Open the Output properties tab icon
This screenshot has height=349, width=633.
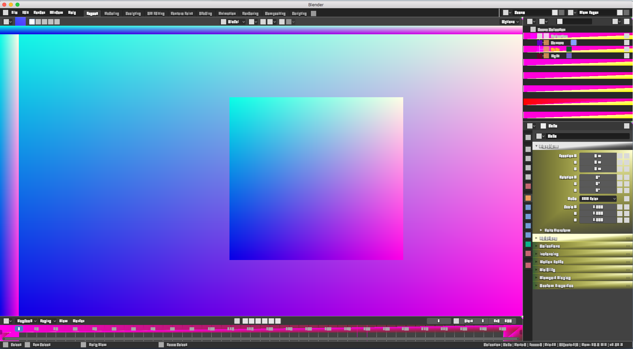(x=528, y=159)
